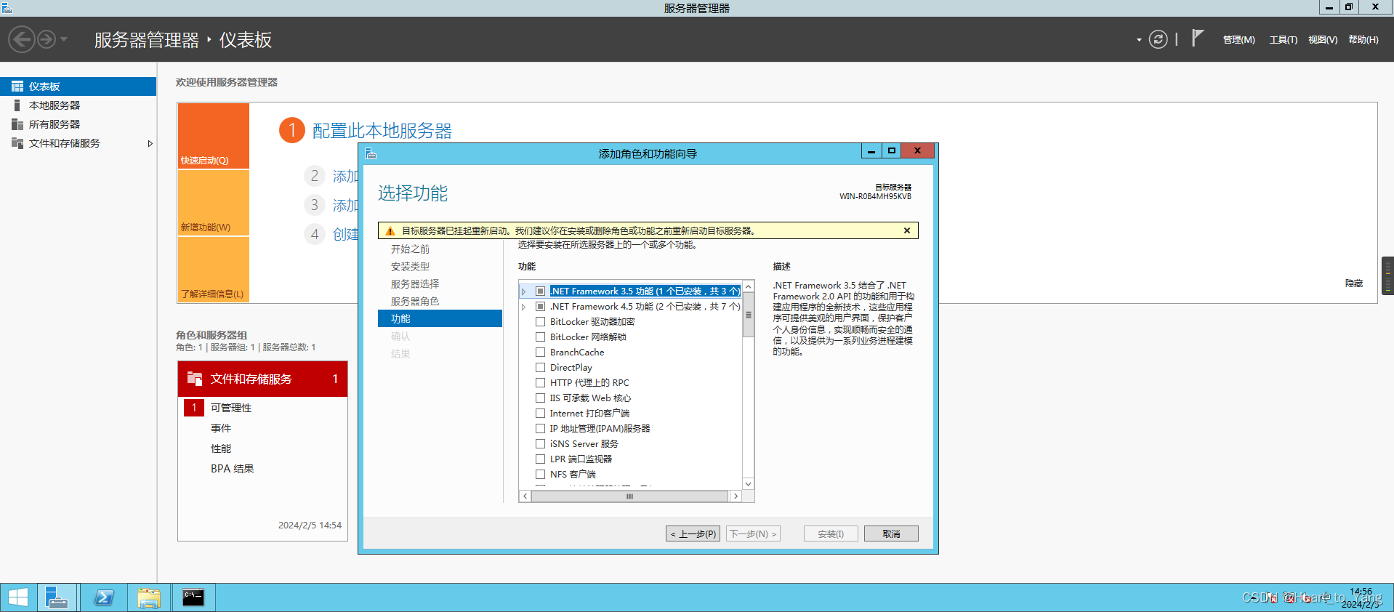Toggle the .NET Framework 4.5 功能 checkbox
The image size is (1394, 612).
540,306
